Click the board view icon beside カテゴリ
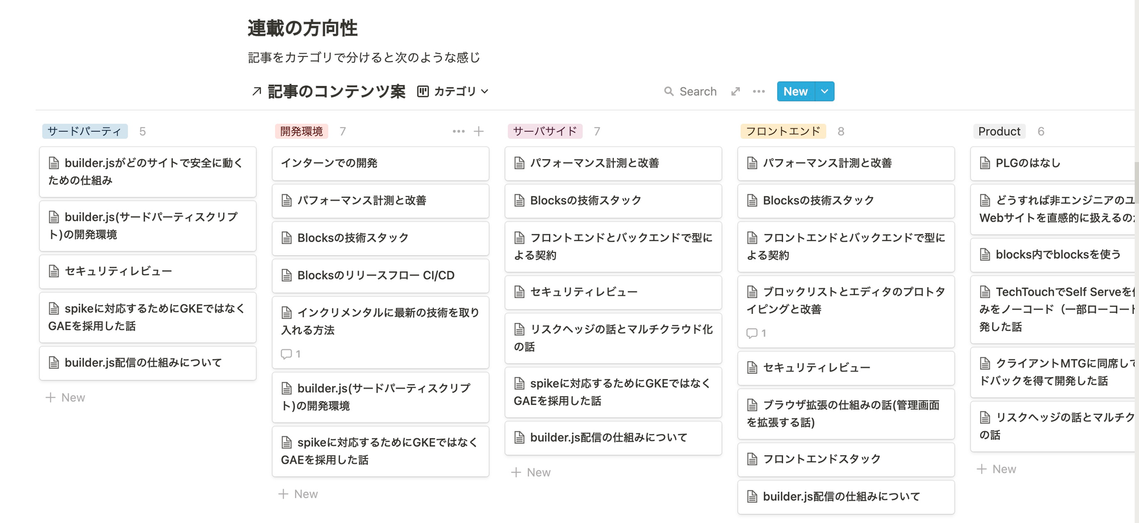The width and height of the screenshot is (1139, 523). point(423,92)
